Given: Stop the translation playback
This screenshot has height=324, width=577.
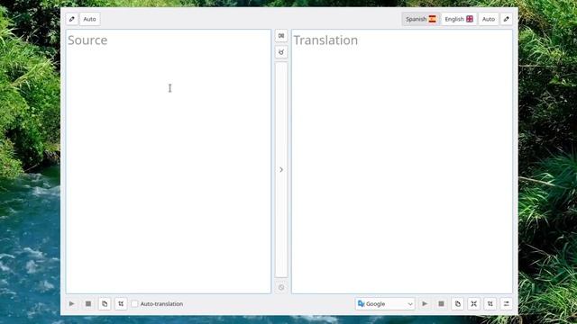Looking at the screenshot, I should coord(441,304).
